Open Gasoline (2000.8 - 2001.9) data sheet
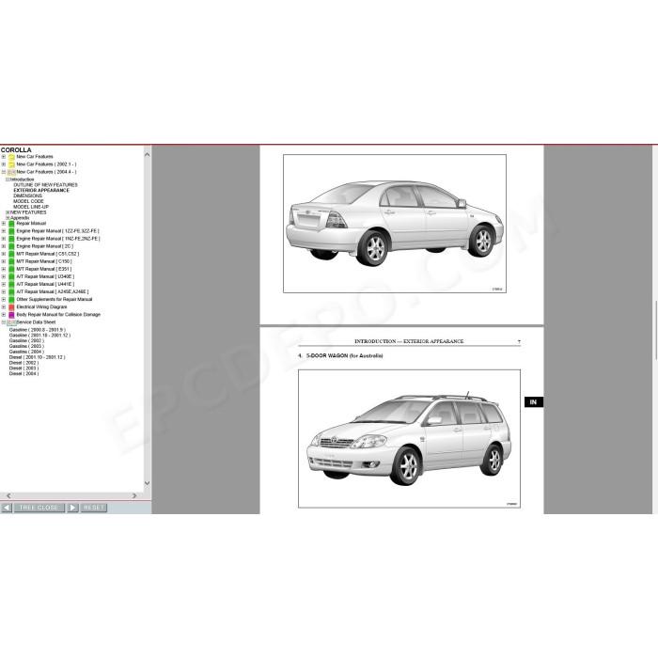This screenshot has width=658, height=658. (x=38, y=330)
